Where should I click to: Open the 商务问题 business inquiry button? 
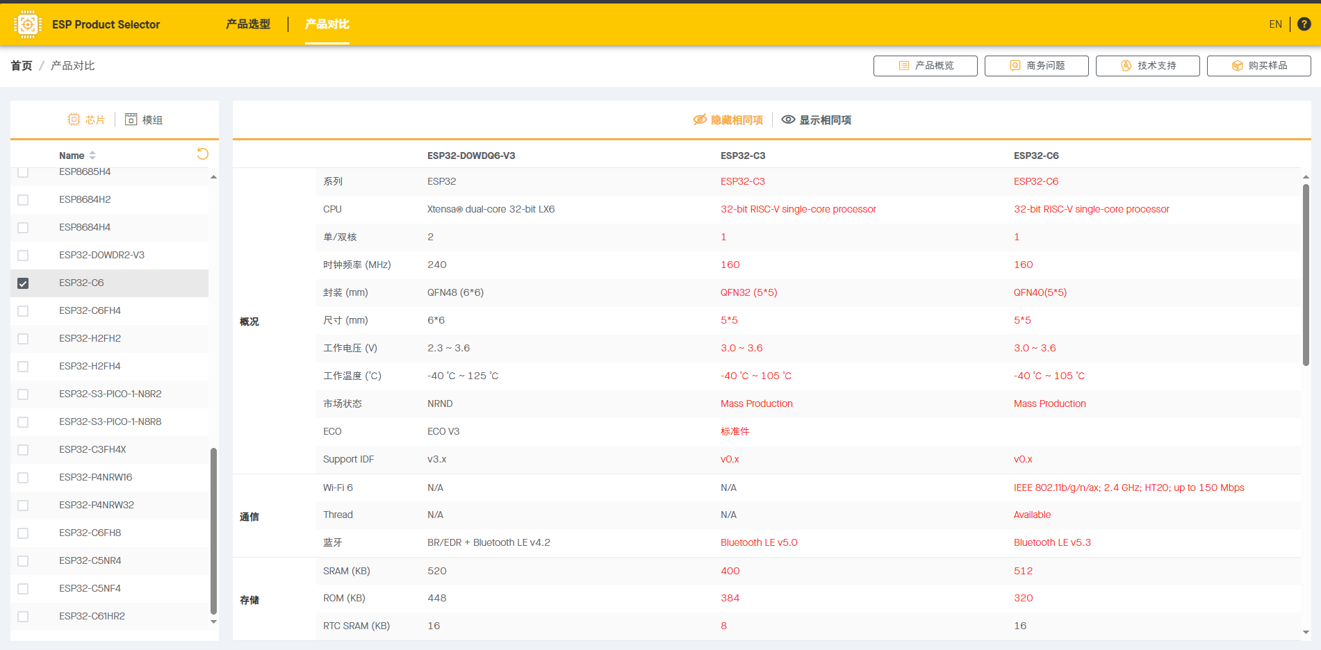pos(1036,66)
